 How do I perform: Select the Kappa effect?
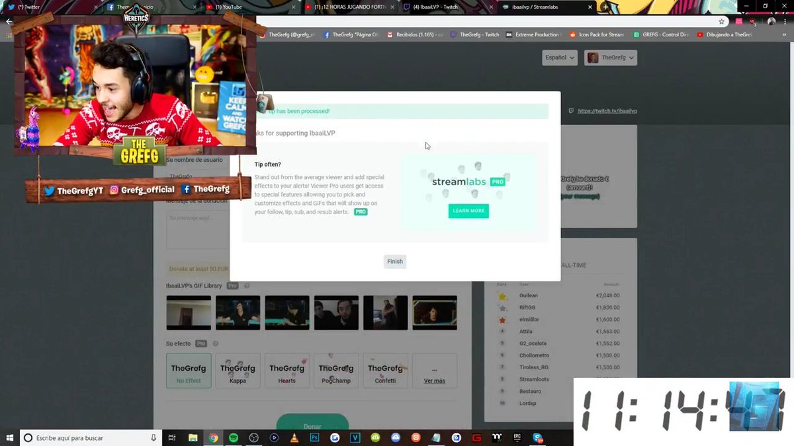238,371
